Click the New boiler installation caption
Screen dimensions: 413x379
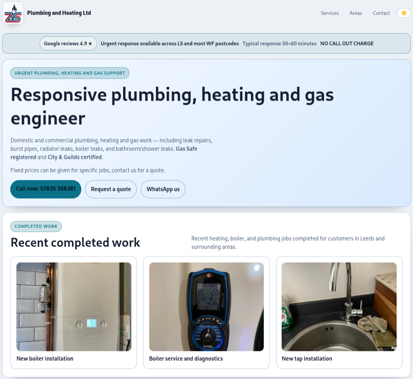[44, 359]
